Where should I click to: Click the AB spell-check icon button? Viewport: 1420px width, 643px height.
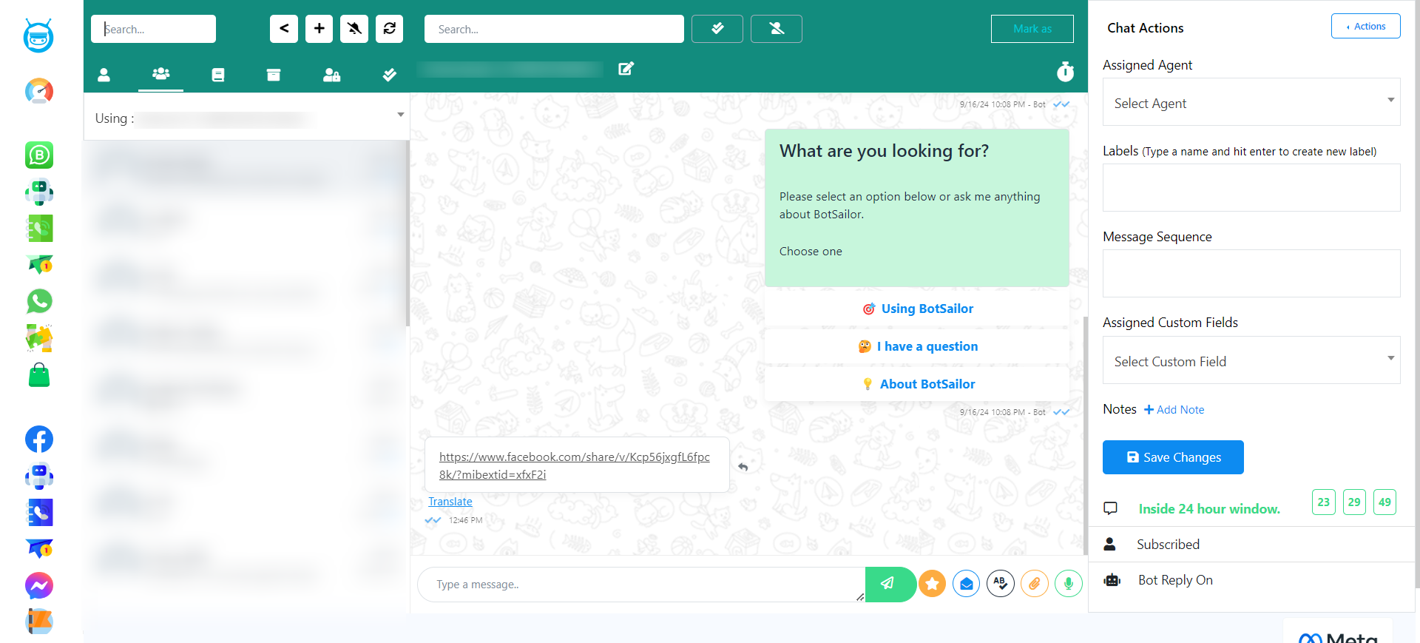pyautogui.click(x=1001, y=584)
